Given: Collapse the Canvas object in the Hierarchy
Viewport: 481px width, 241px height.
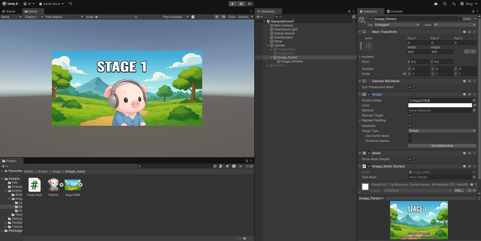Looking at the screenshot, I should click(x=268, y=45).
